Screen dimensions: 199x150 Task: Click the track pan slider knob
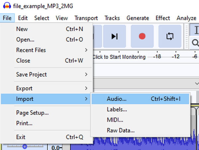25,146
